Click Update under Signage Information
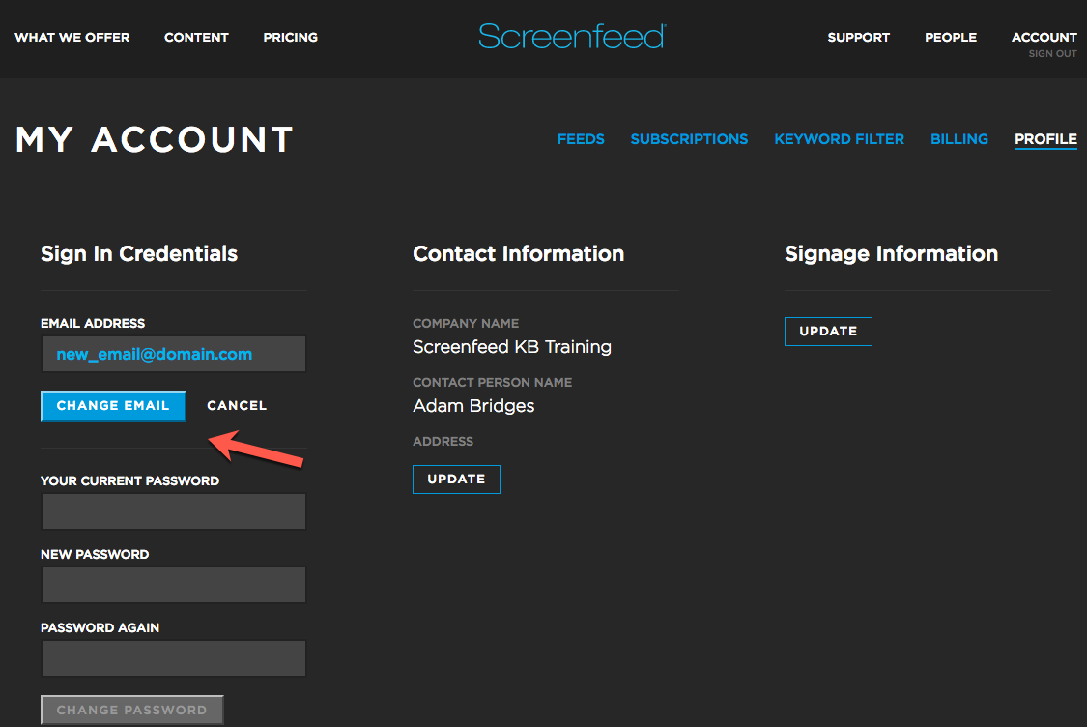The width and height of the screenshot is (1087, 727). tap(828, 332)
